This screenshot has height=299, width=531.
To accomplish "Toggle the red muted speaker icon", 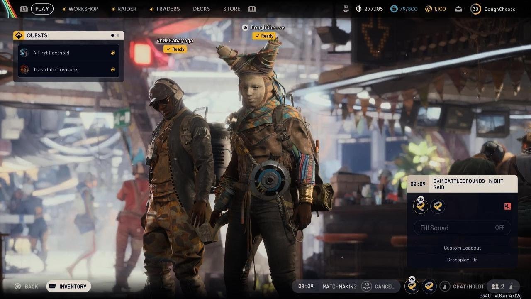I will click(x=507, y=206).
